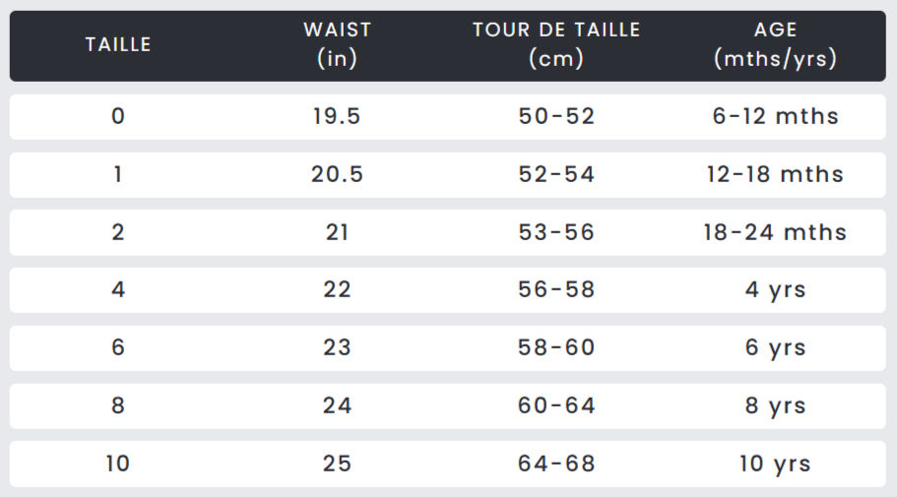Click the AGE (mths/yrs) column header
Image resolution: width=897 pixels, height=497 pixels.
775,44
